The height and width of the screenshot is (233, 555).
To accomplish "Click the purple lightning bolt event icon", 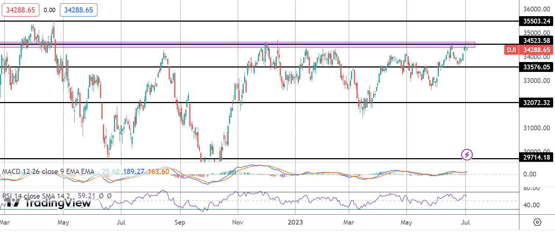I will pos(467,154).
